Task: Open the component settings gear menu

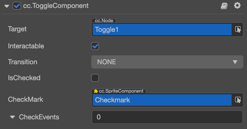Action: click(x=237, y=6)
